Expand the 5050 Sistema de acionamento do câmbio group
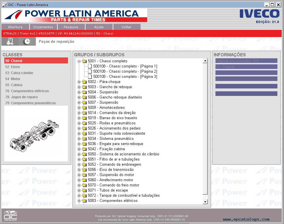The image size is (284, 224). tap(79, 154)
